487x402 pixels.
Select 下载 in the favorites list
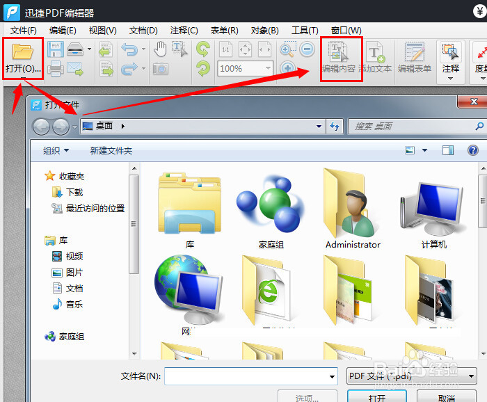coord(67,193)
